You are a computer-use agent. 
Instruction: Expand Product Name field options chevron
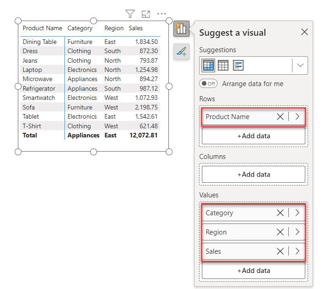click(x=297, y=116)
